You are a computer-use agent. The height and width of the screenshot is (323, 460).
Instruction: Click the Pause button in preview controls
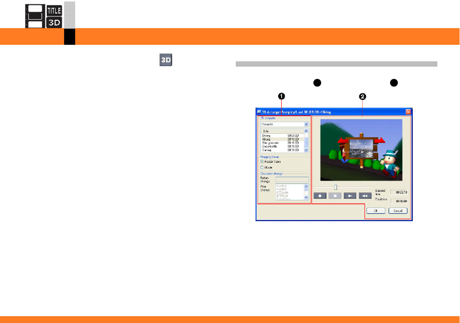[x=335, y=196]
